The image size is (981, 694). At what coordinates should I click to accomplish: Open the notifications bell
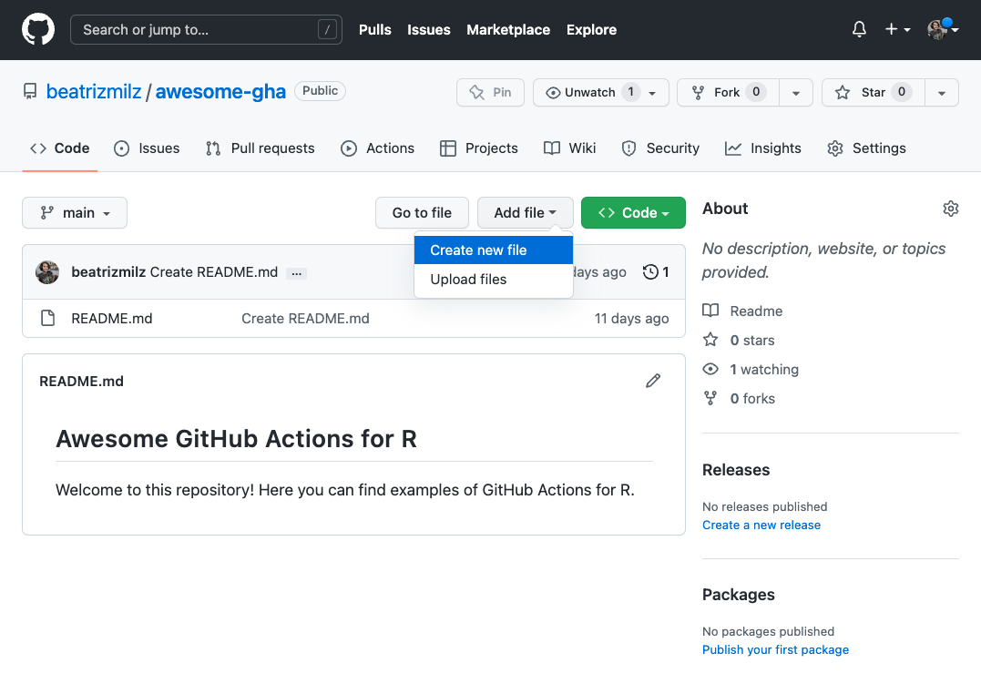coord(859,29)
